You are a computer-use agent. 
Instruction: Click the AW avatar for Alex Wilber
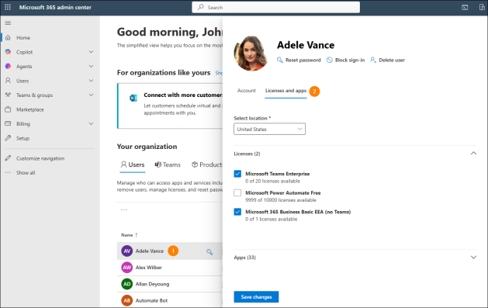[127, 268]
